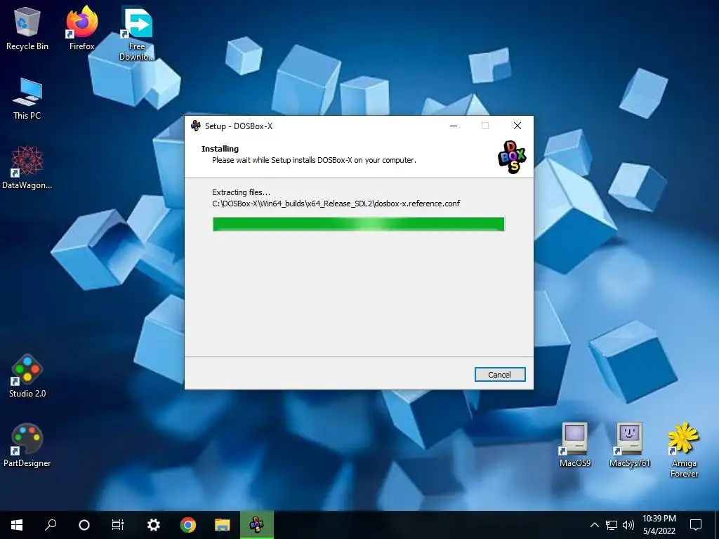Image resolution: width=719 pixels, height=539 pixels.
Task: Close the DOSBox-X setup window
Action: (x=517, y=126)
